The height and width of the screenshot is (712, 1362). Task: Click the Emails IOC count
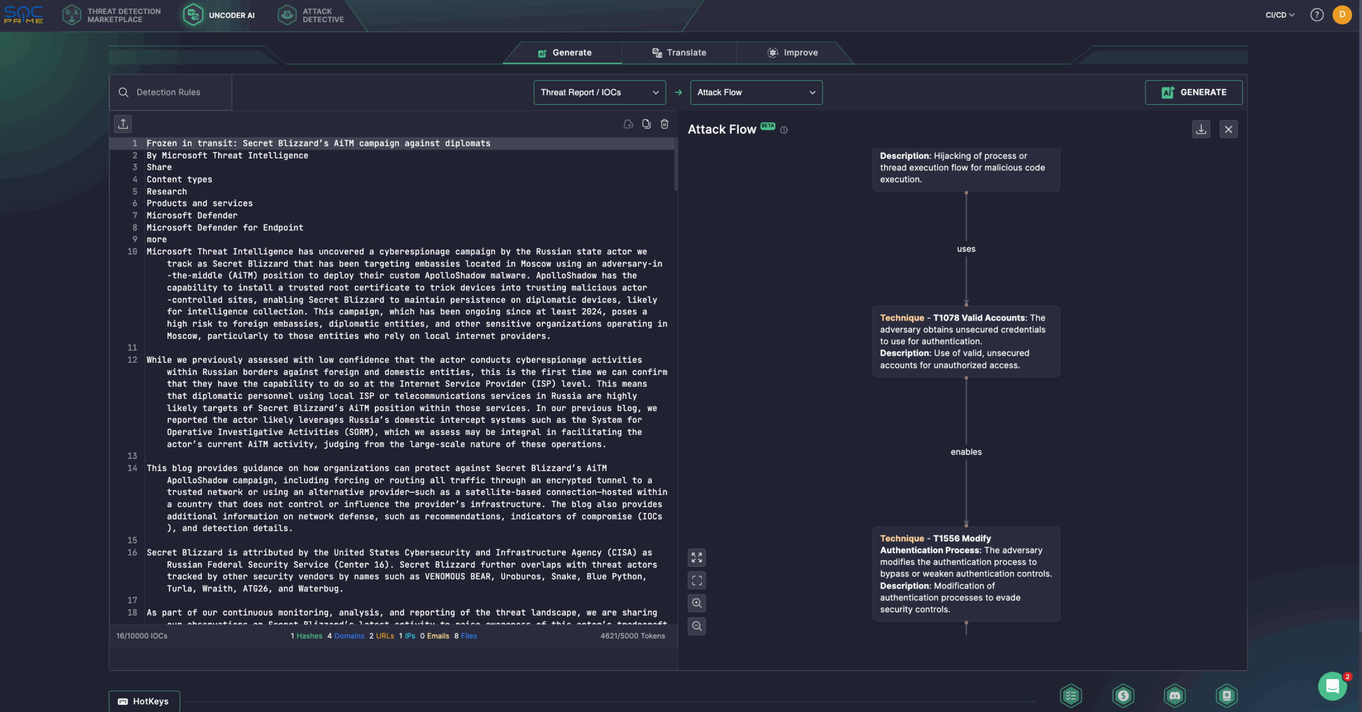click(435, 636)
